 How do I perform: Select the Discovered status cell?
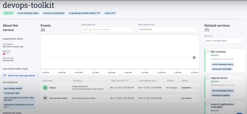pos(186,98)
